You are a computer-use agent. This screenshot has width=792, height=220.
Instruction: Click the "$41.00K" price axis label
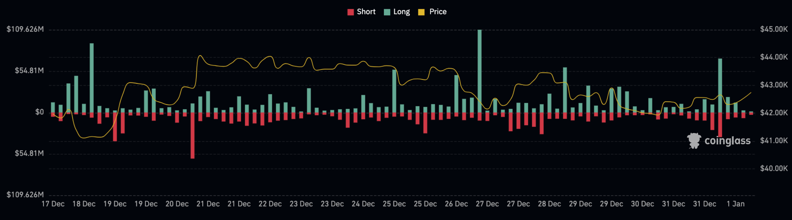[x=774, y=140]
